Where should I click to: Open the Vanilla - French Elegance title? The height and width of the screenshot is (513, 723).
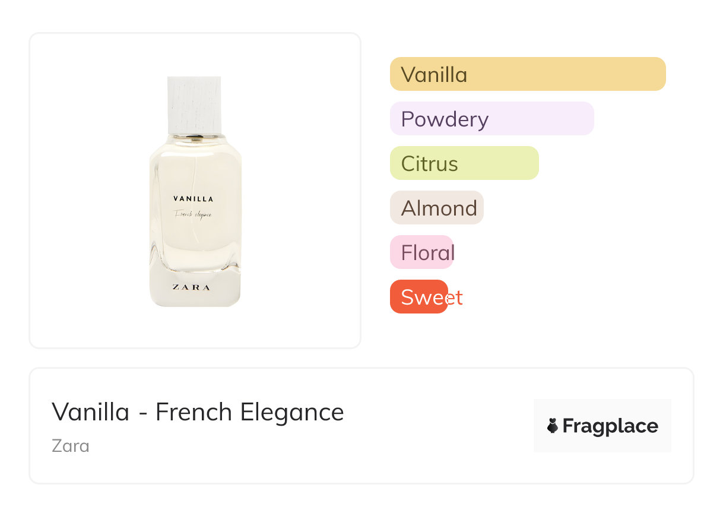[198, 411]
